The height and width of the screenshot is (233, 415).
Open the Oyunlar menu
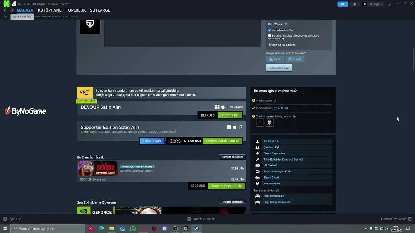(x=53, y=4)
